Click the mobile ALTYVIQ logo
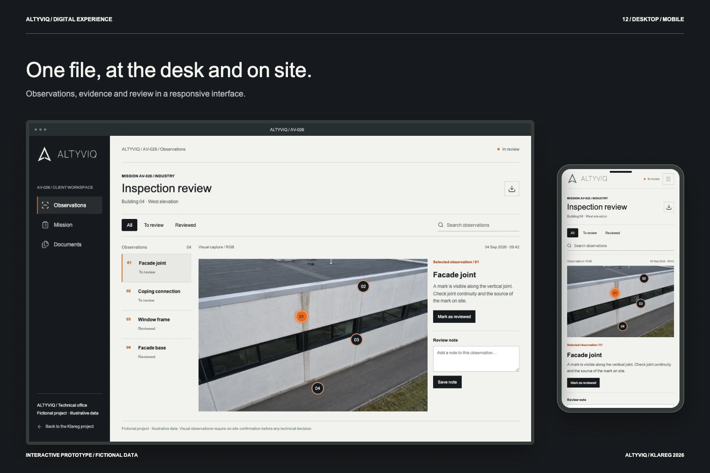Image resolution: width=710 pixels, height=473 pixels. tap(588, 179)
